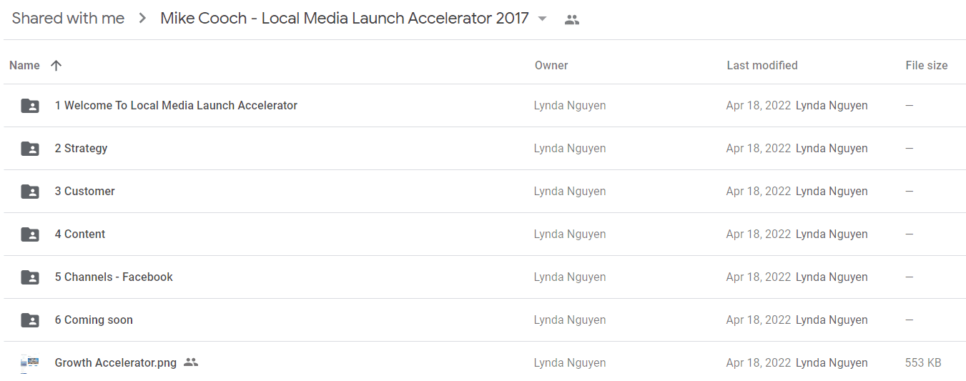The height and width of the screenshot is (381, 966).
Task: Click the shared folder icon for 4 Content
Action: click(x=30, y=234)
